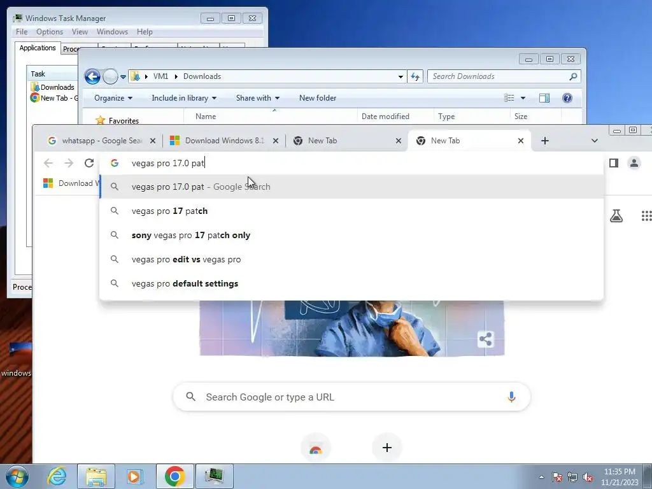Click Explorer help question mark icon
652x489 pixels.
tap(567, 98)
